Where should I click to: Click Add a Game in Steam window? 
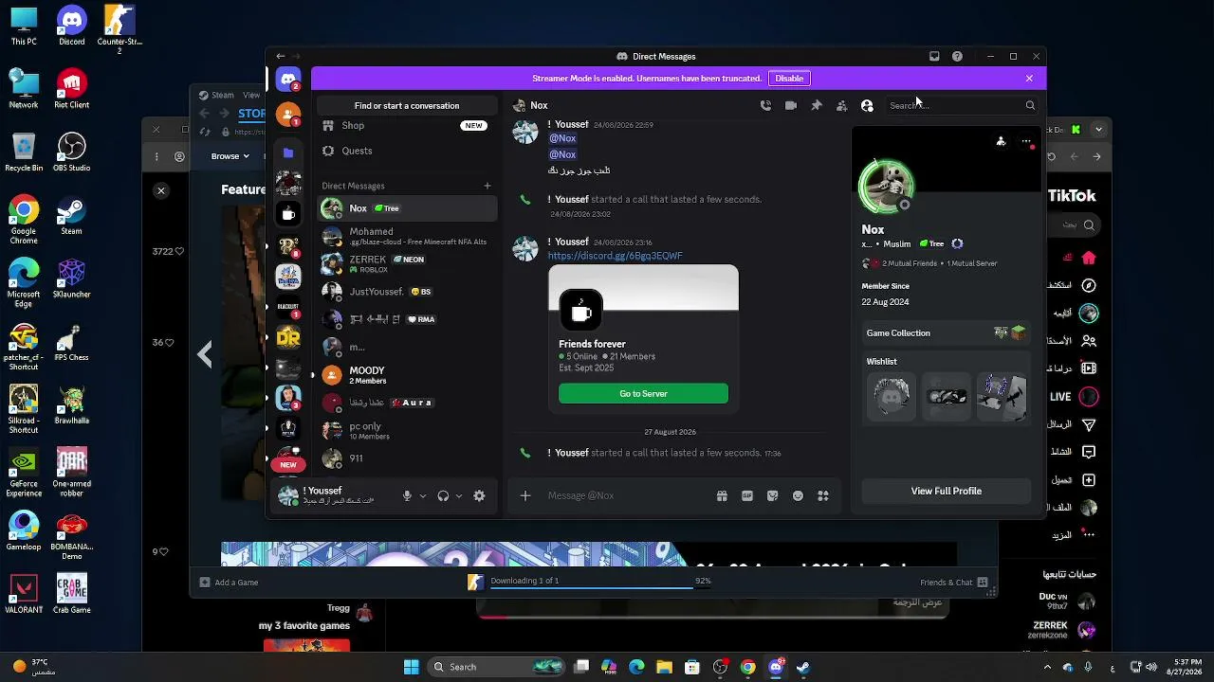point(229,583)
